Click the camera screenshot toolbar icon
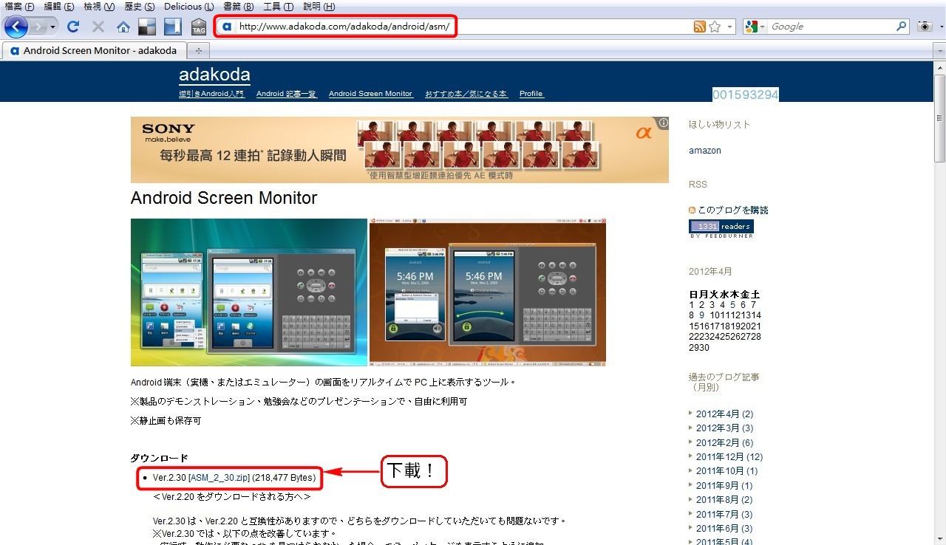This screenshot has height=545, width=946. point(925,27)
